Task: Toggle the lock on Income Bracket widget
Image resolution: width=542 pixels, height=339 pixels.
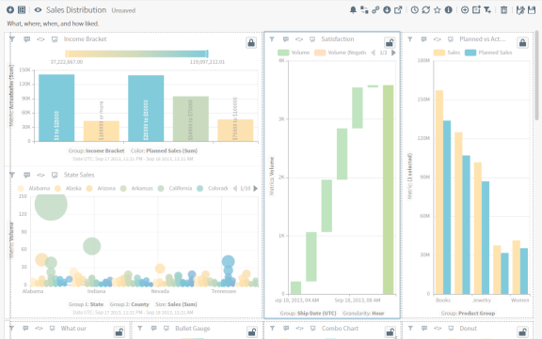Action: point(251,43)
